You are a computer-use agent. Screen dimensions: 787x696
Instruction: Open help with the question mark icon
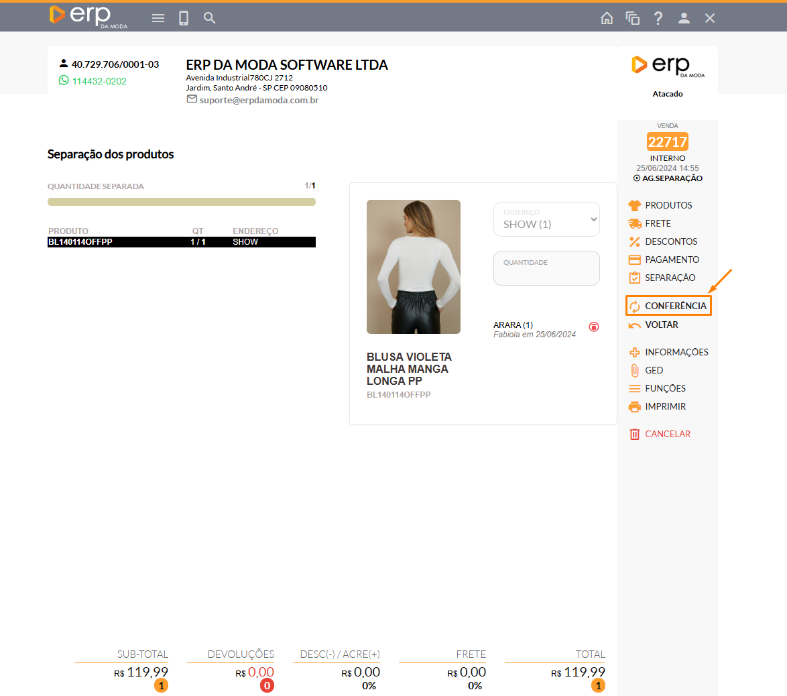click(x=658, y=18)
